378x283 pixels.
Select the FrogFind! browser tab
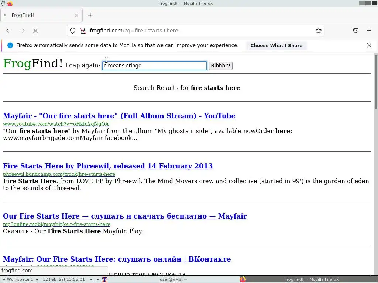(41, 15)
